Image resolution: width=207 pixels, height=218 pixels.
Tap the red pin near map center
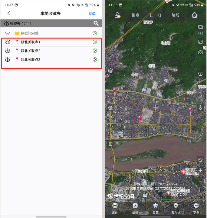(x=140, y=118)
